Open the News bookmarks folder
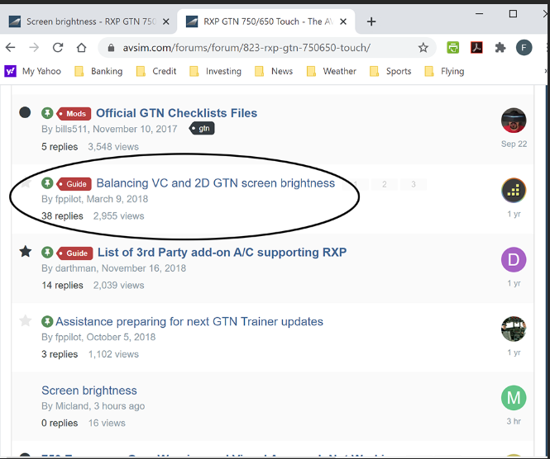 pos(274,71)
